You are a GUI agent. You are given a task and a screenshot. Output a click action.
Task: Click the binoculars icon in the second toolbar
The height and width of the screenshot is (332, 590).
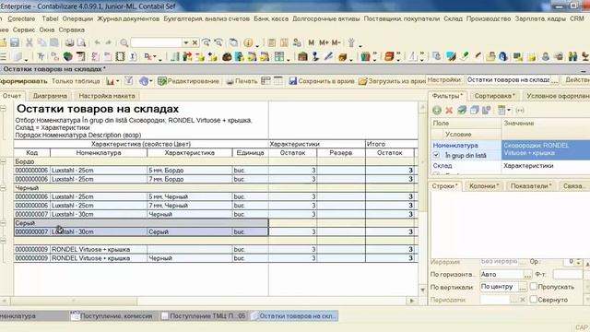pyautogui.click(x=572, y=56)
